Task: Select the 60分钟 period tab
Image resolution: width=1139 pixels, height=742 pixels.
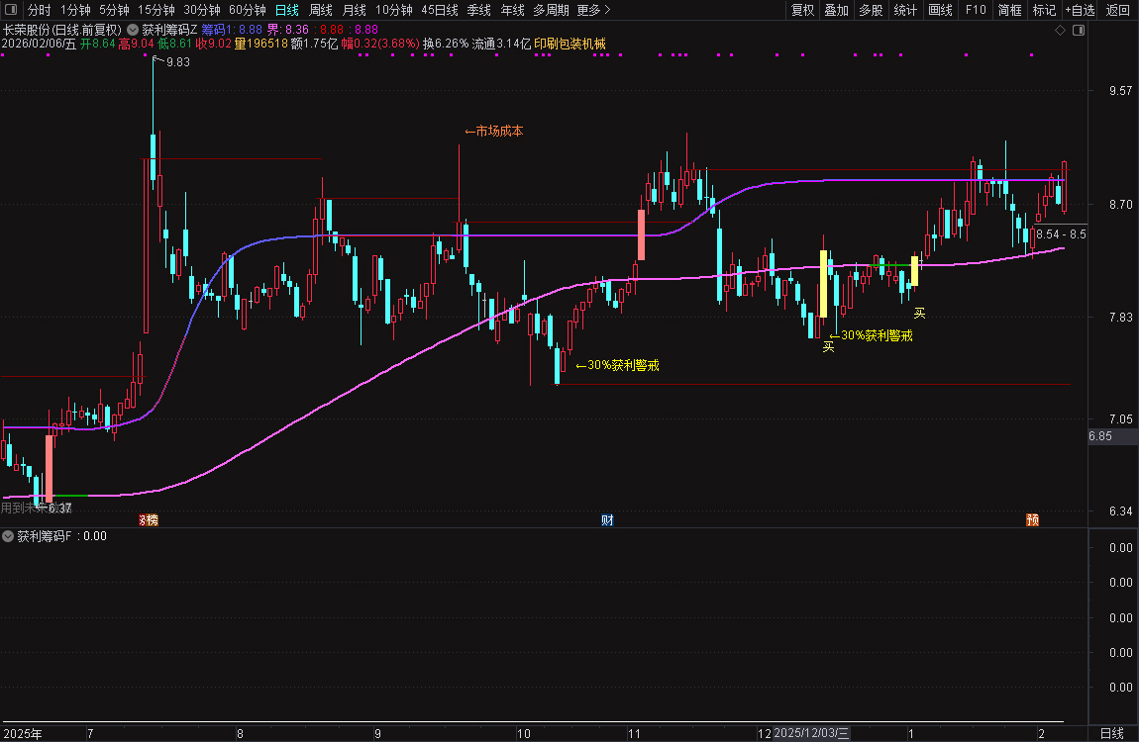Action: (x=247, y=10)
